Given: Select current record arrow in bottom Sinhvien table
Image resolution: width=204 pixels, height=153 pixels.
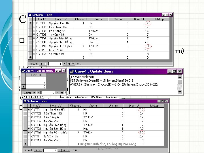Looking at the screenshot, I should (25, 144).
